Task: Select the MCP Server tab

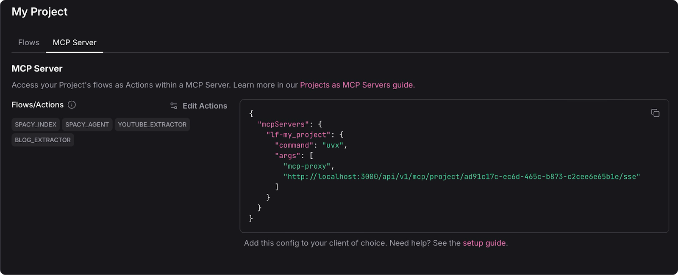Action: pos(75,42)
